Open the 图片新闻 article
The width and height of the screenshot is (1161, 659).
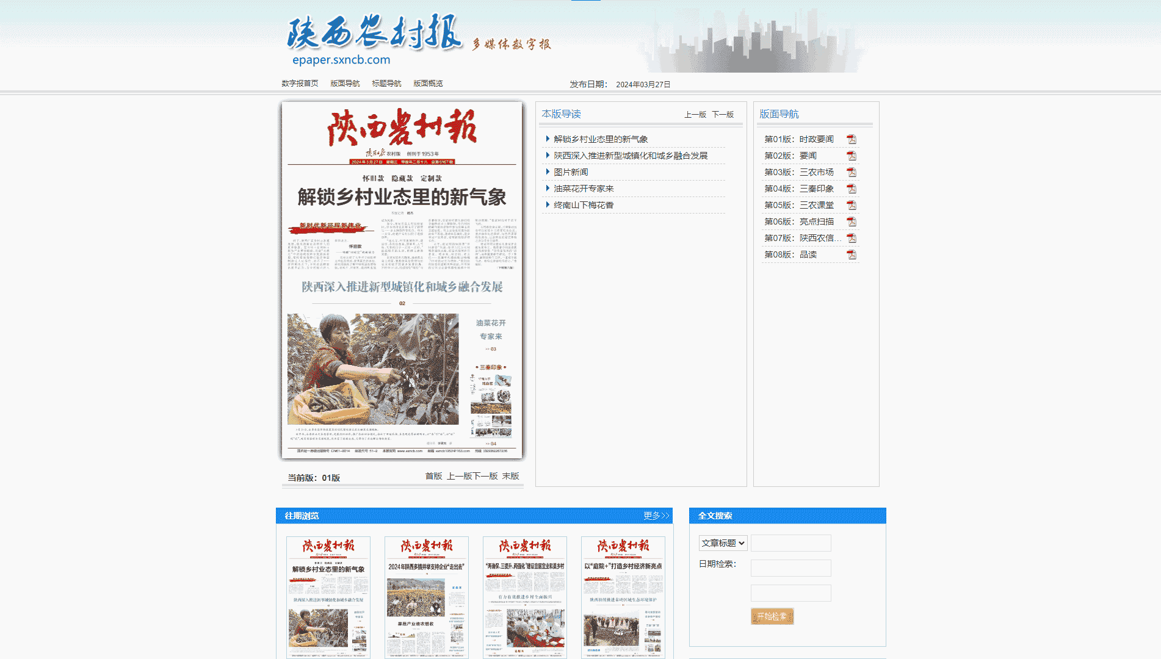pos(571,172)
